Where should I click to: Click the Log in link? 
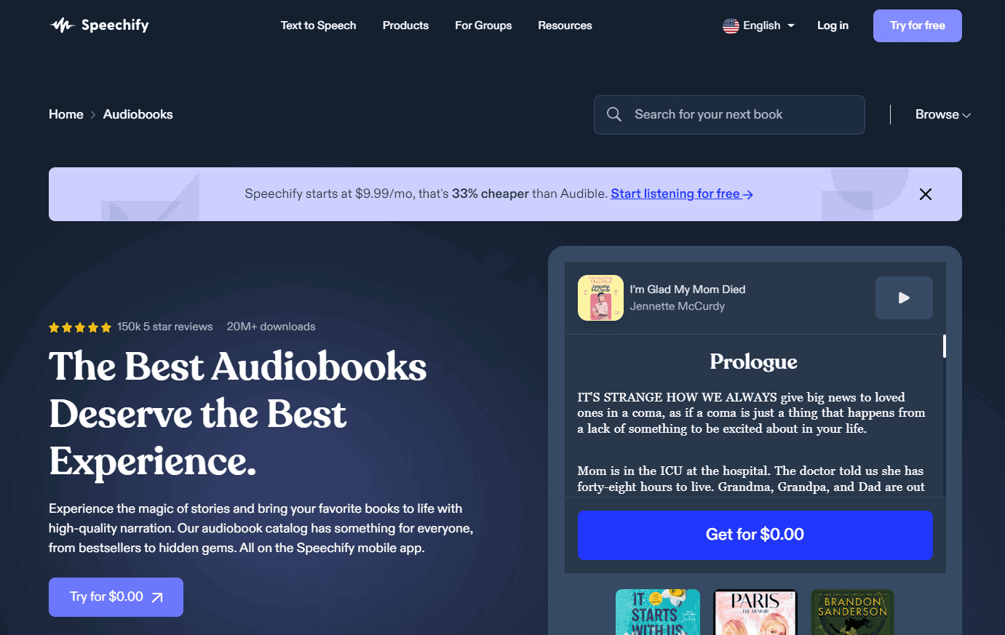pyautogui.click(x=833, y=25)
